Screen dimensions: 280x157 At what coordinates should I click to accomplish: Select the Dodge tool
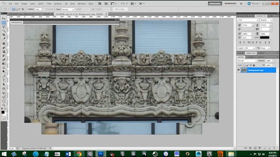click(4, 72)
